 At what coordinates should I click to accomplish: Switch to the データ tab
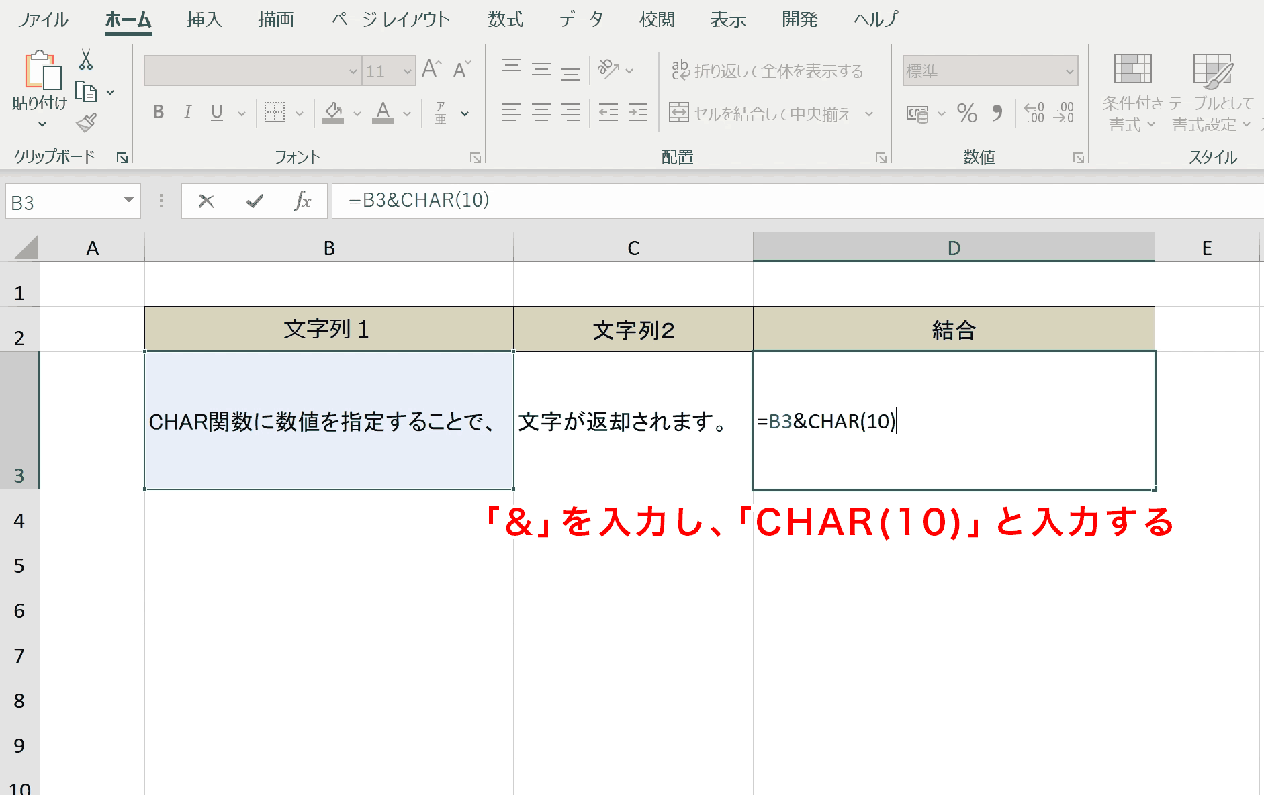(582, 19)
